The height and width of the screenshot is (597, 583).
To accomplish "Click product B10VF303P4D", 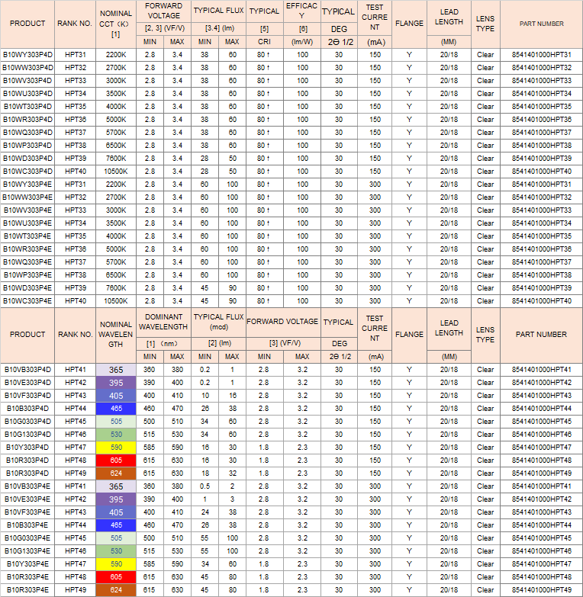I will pos(27,396).
